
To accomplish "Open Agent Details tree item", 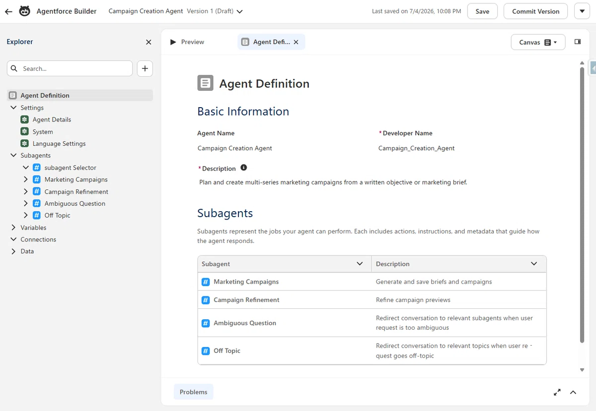I will point(52,119).
